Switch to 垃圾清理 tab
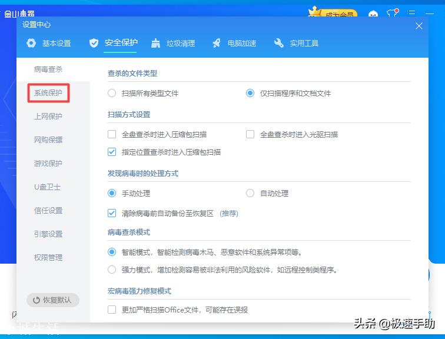This screenshot has height=339, width=445. tap(181, 43)
